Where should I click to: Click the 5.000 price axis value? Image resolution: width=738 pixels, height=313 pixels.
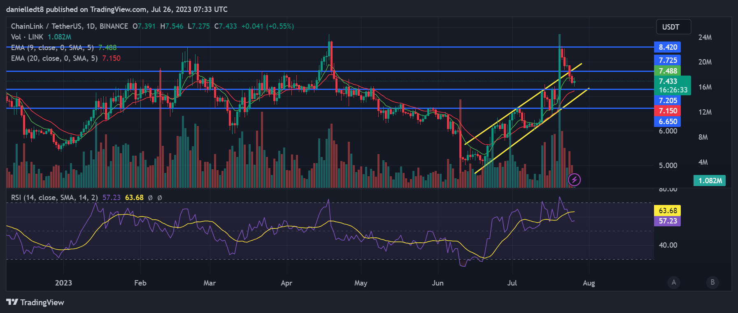tap(668, 166)
